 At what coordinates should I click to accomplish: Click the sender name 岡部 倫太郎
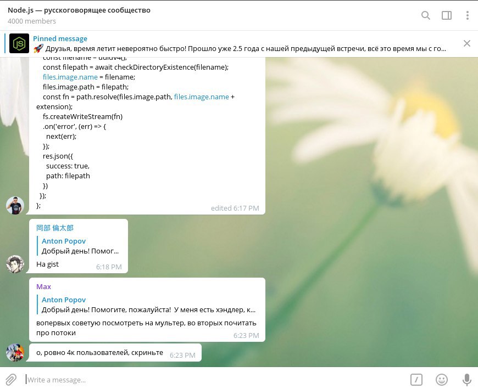[55, 228]
